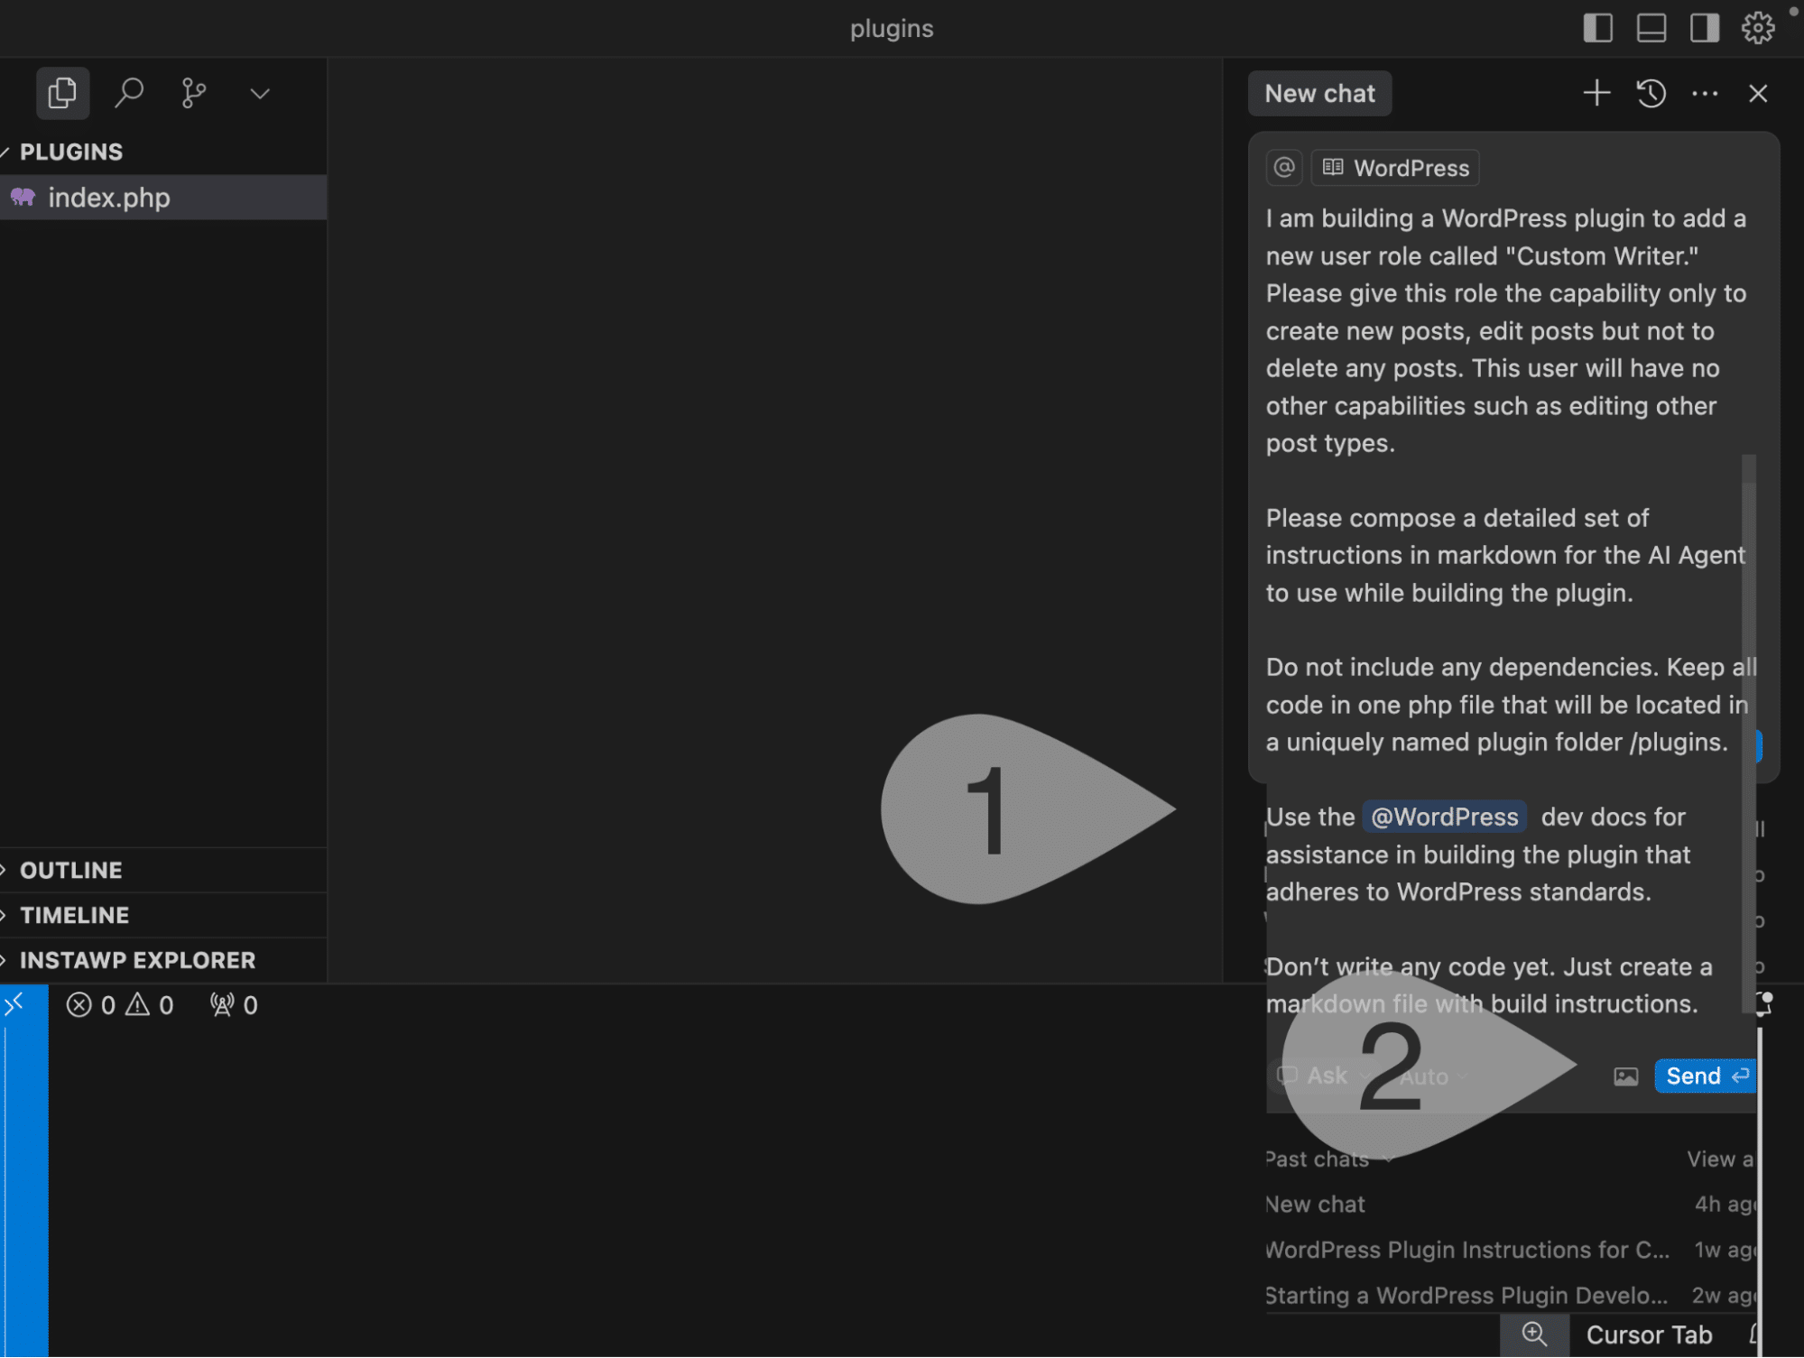Click the ports forwarded status indicator

(234, 1005)
